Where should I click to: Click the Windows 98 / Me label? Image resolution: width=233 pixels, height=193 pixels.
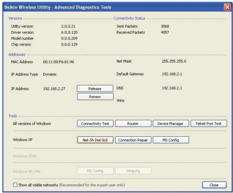pyautogui.click(x=27, y=171)
